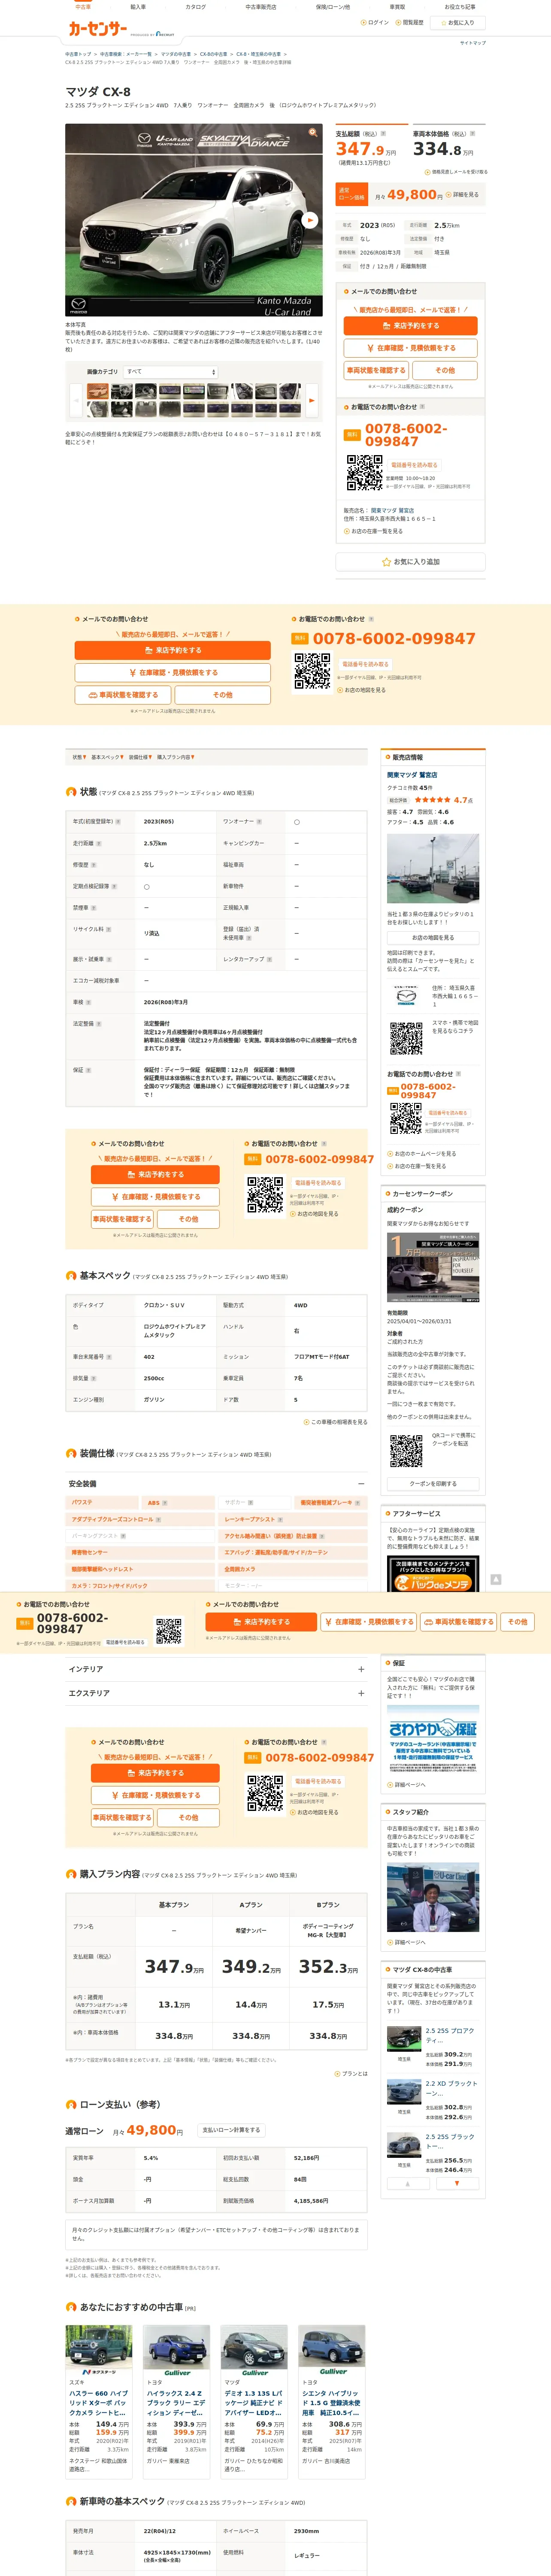Click 来店予約をする in sticky inquiry bar
The image size is (551, 2576).
[261, 1622]
